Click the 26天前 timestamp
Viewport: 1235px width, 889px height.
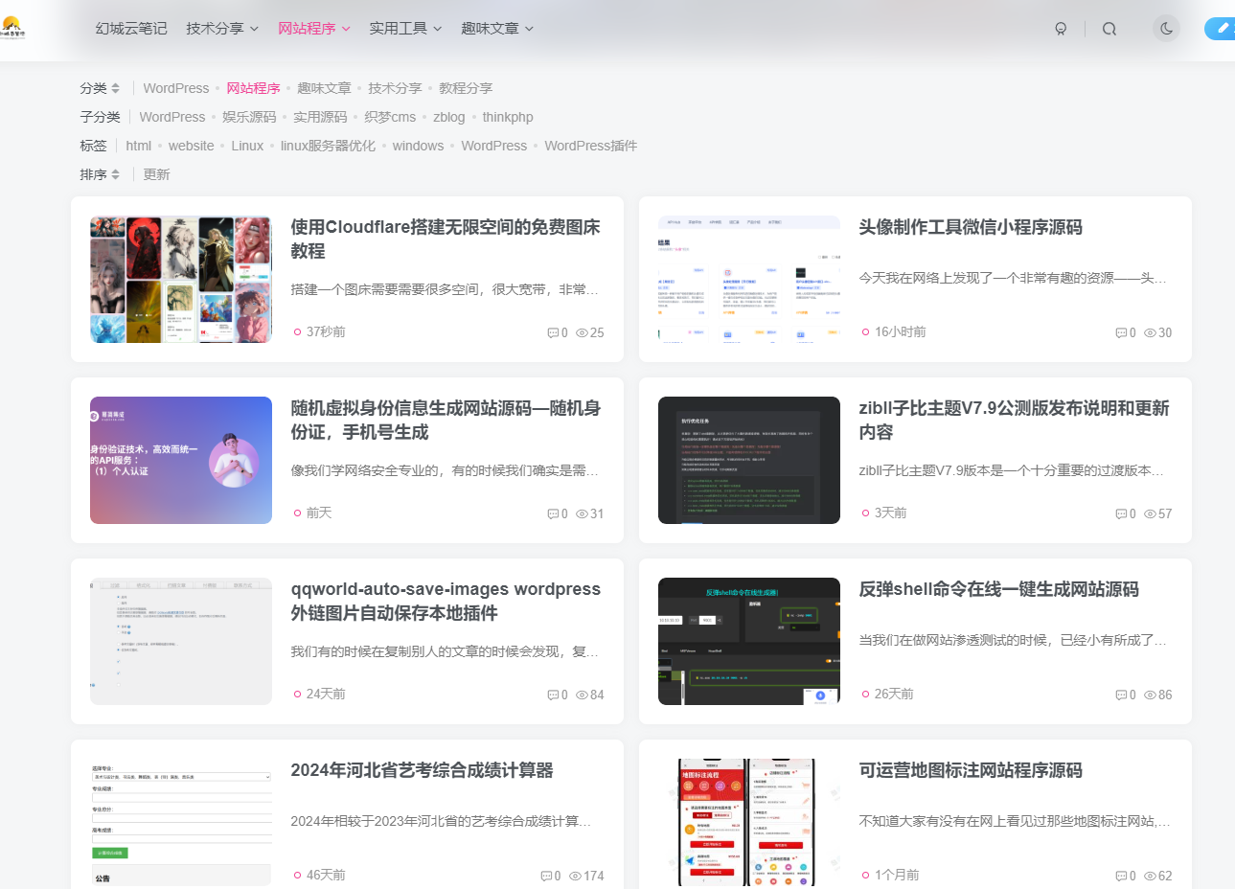[894, 694]
